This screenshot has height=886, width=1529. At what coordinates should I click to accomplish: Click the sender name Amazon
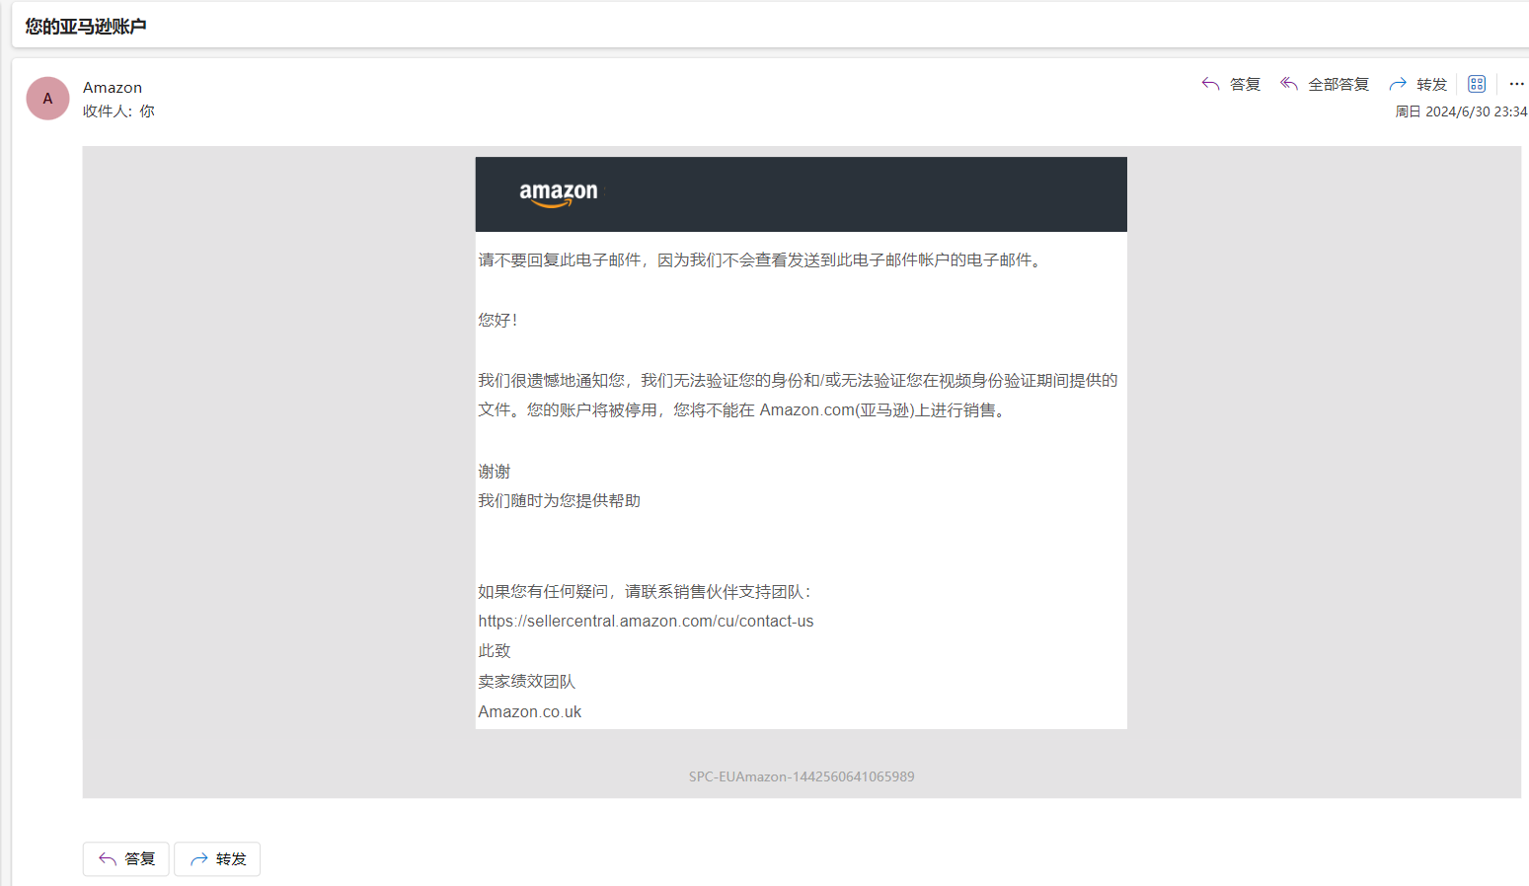(113, 88)
